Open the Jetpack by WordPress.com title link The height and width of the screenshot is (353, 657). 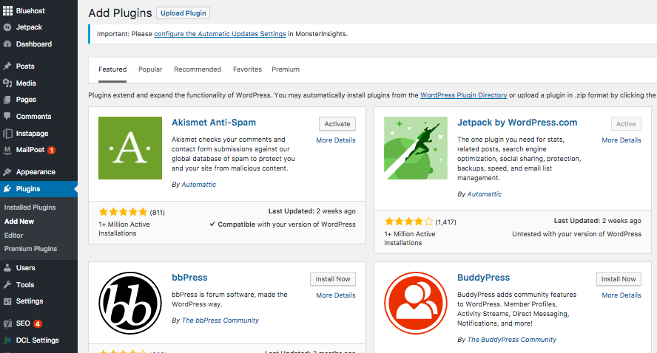517,123
